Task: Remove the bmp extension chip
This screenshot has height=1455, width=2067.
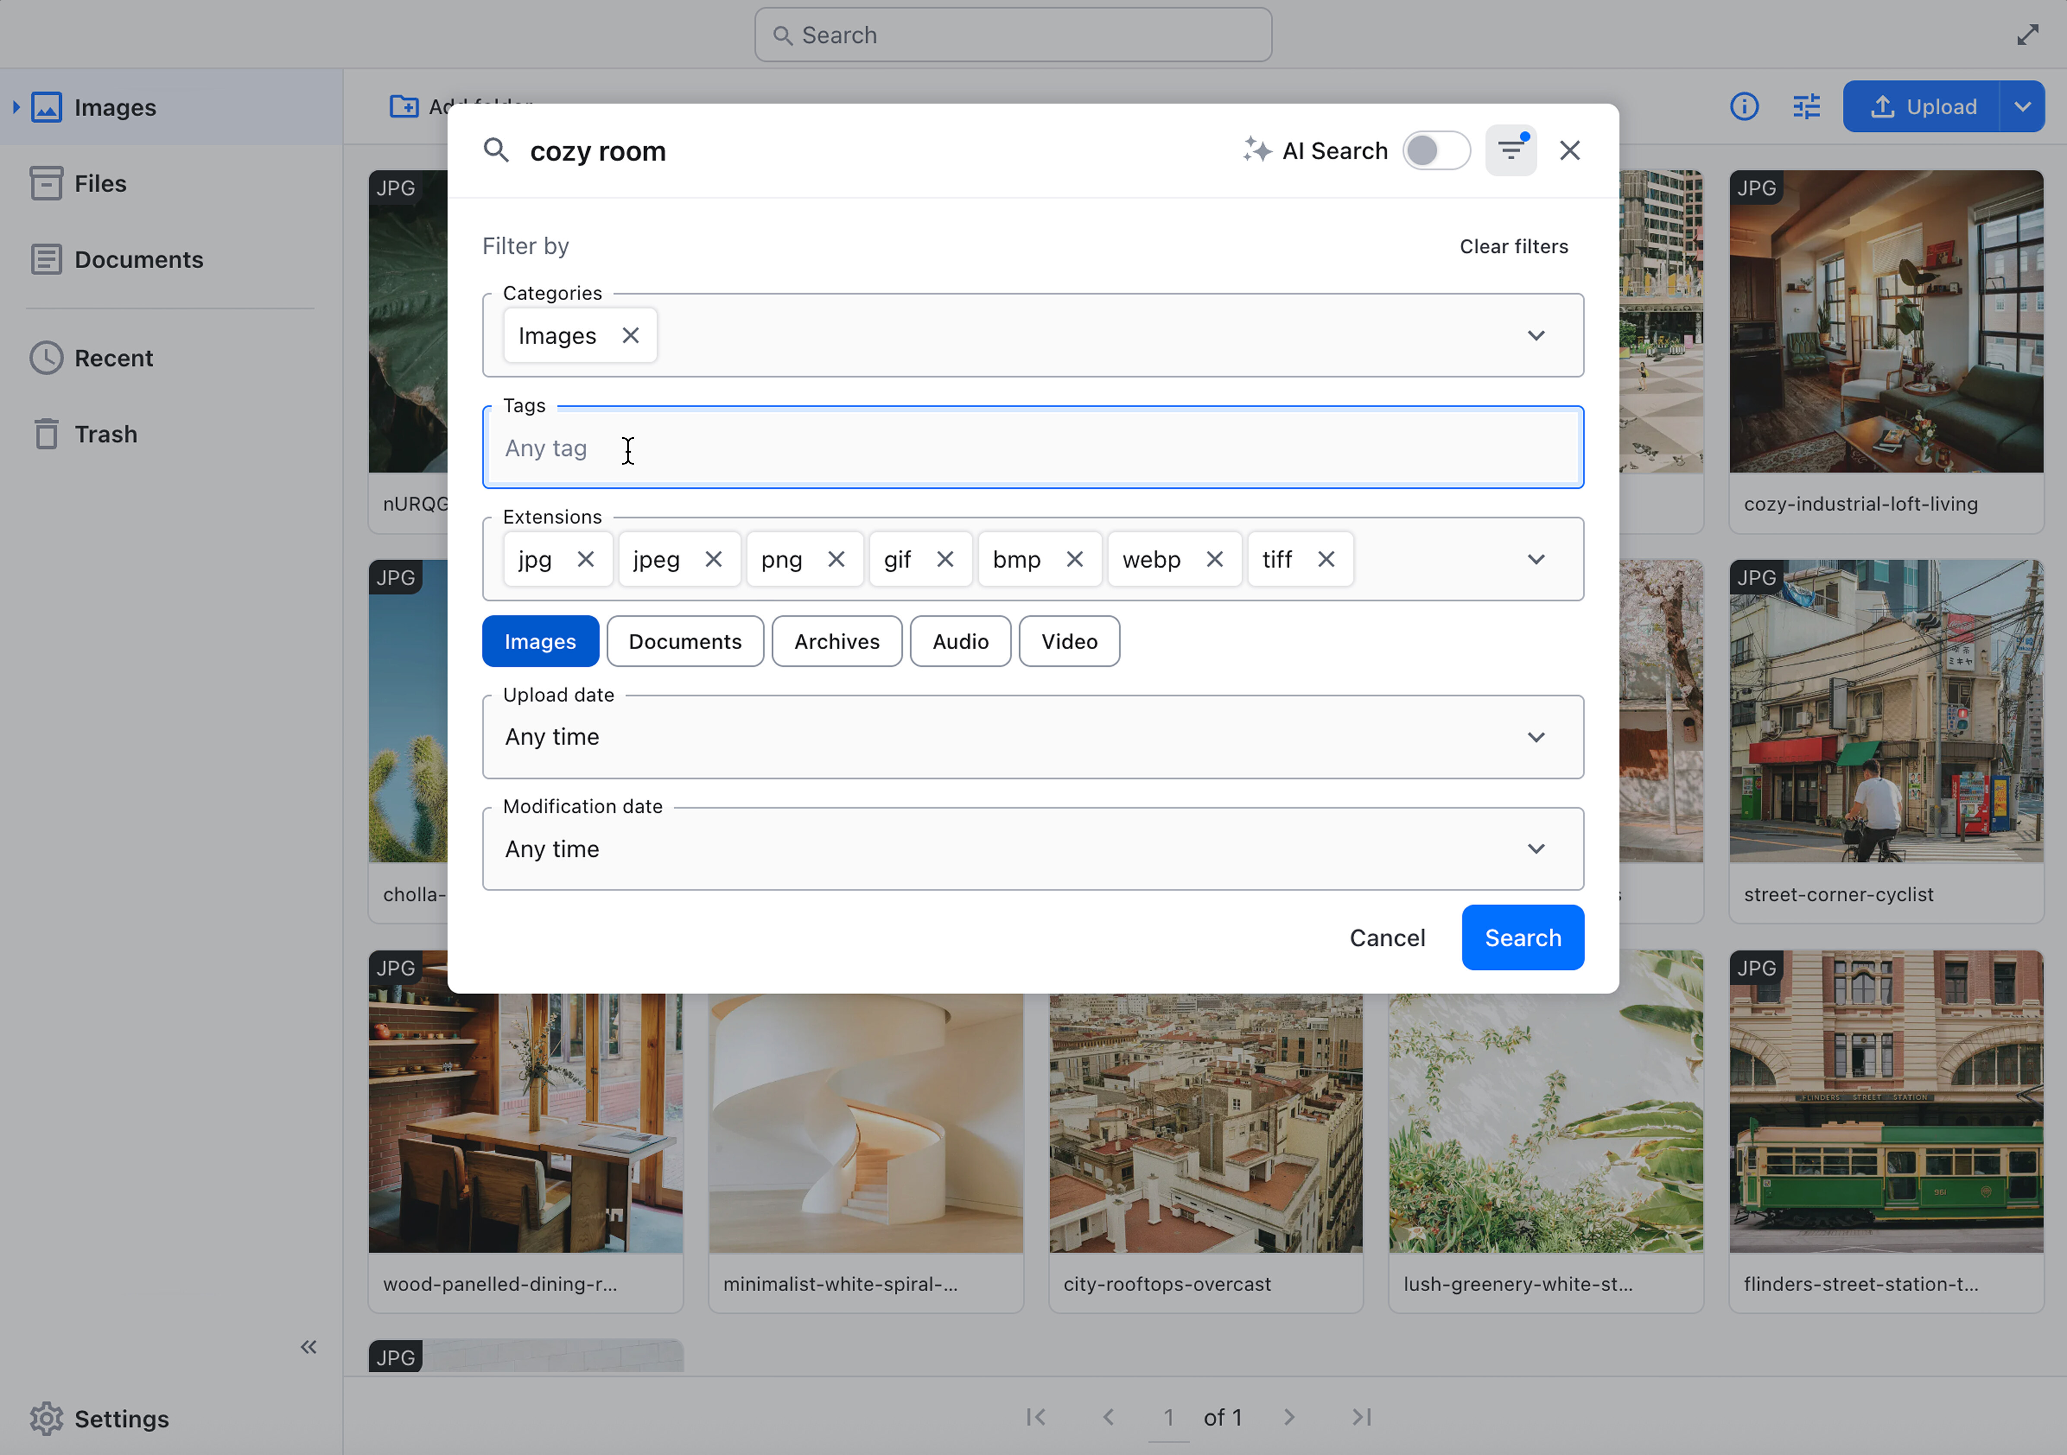Action: (1074, 559)
